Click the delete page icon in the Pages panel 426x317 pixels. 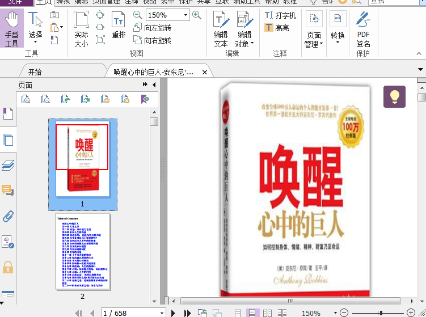point(125,99)
